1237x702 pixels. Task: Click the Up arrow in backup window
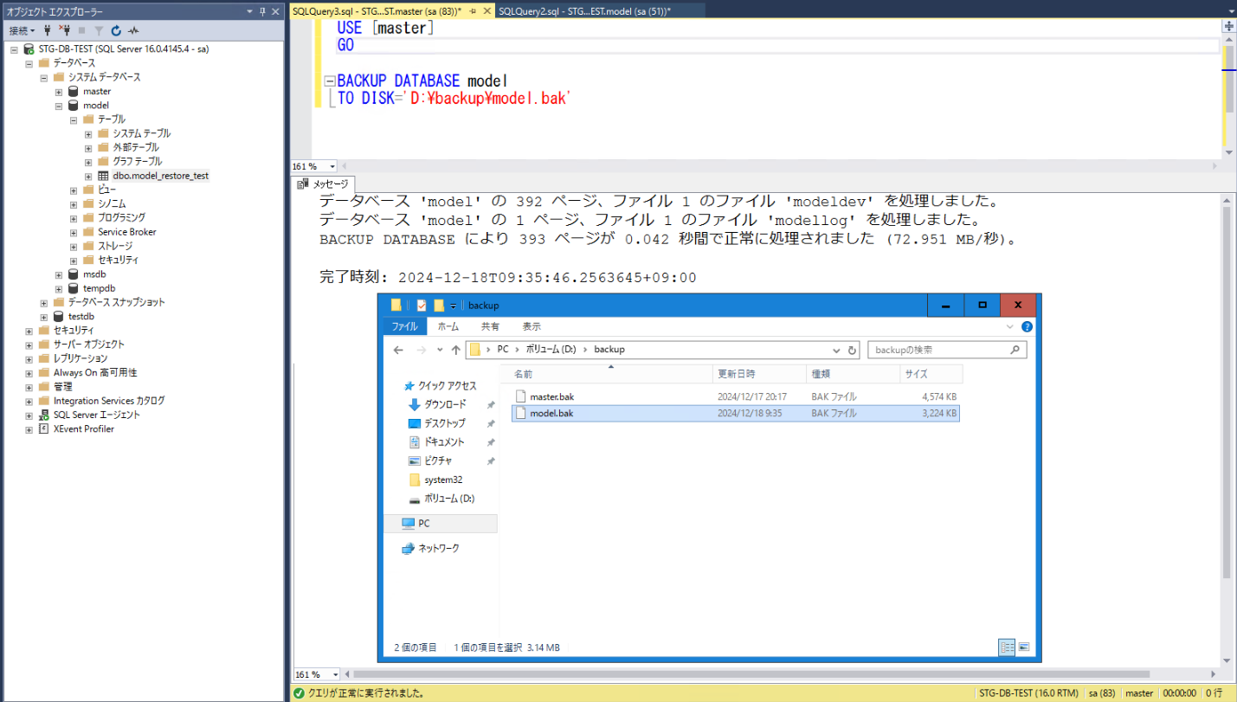455,350
